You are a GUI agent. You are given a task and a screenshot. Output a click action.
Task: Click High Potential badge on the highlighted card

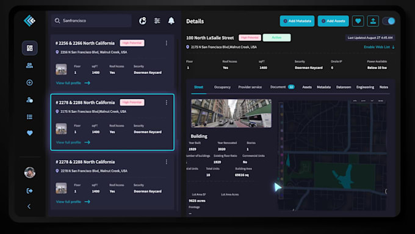pyautogui.click(x=132, y=102)
